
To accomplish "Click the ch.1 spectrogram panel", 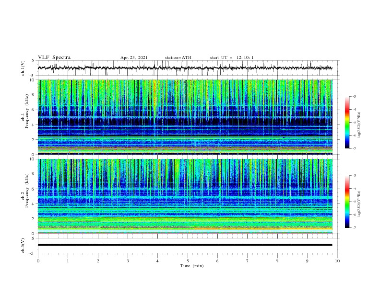I will point(185,117).
